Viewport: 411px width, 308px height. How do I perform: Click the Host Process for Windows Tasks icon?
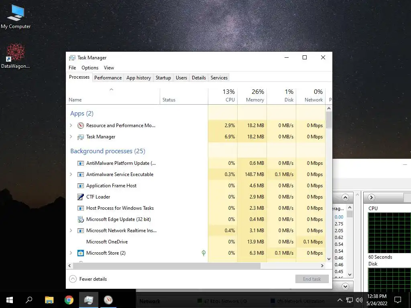click(x=80, y=208)
